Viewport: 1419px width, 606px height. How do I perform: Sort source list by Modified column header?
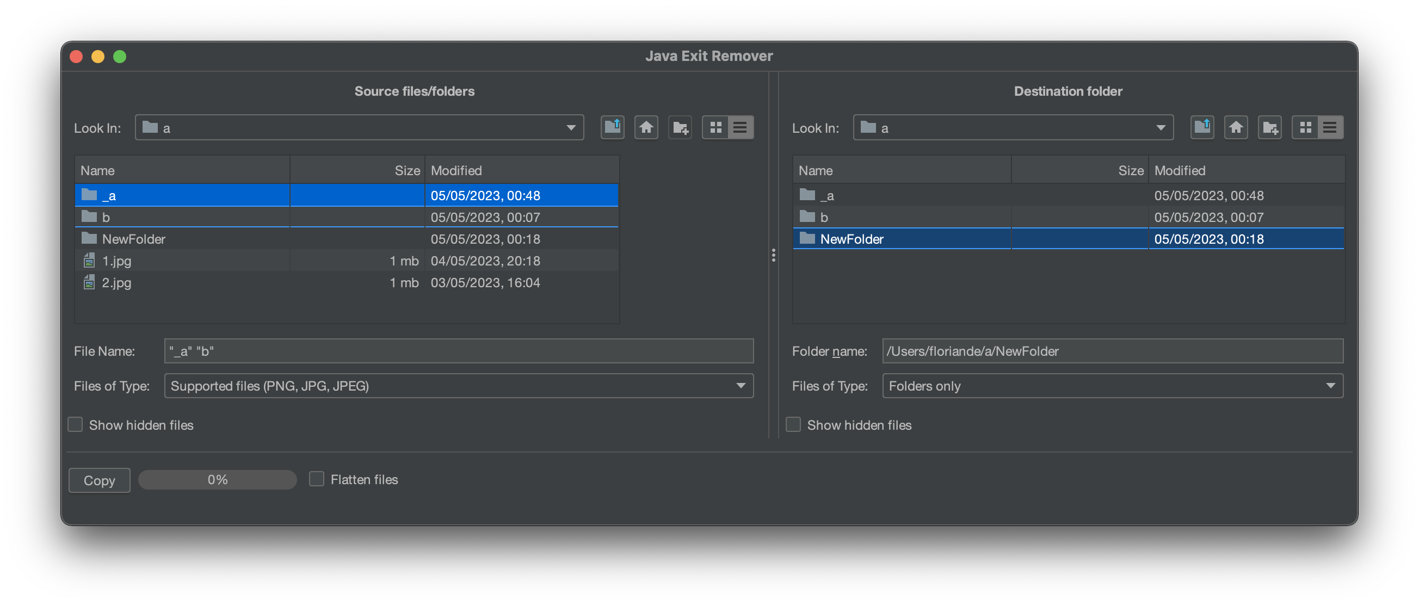521,170
